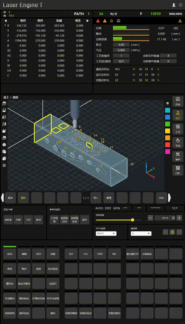
Task: Enable JOG mode
Action: [x=86, y=254]
